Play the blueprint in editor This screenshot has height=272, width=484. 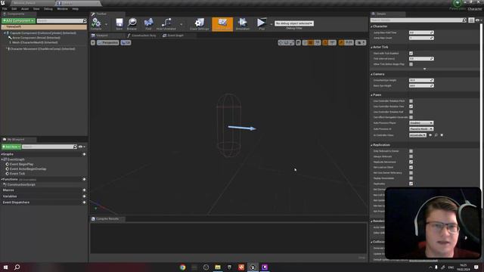262,23
